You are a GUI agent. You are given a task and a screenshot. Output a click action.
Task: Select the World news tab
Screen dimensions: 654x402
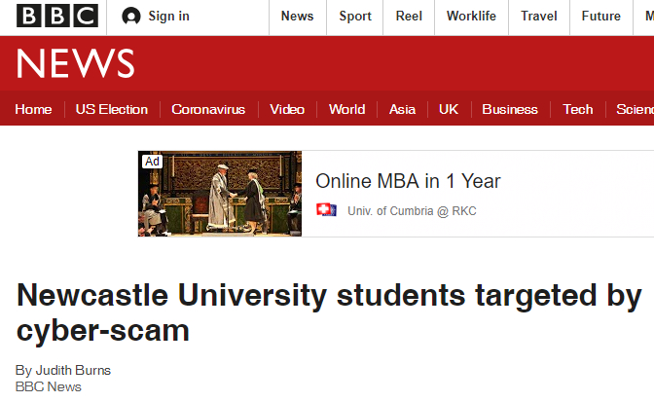pos(346,109)
